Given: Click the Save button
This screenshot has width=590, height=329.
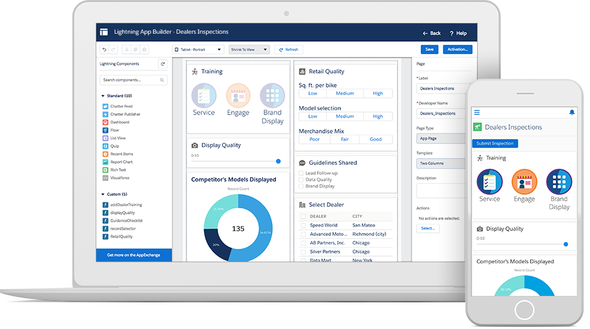Looking at the screenshot, I should coord(429,49).
